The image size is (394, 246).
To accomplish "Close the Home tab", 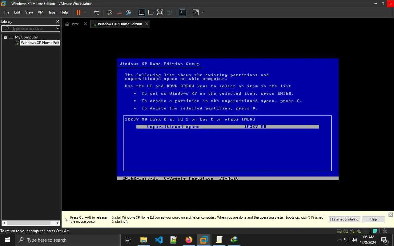I will coord(85,24).
